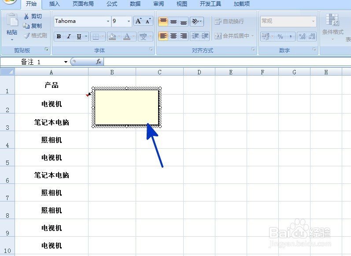Image resolution: width=351 pixels, height=256 pixels.
Task: Open the Name Box dropdown arrow
Action: click(66, 62)
